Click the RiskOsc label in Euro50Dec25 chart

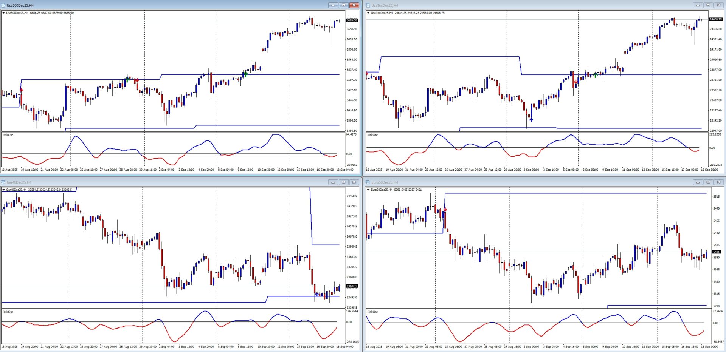[x=372, y=312]
